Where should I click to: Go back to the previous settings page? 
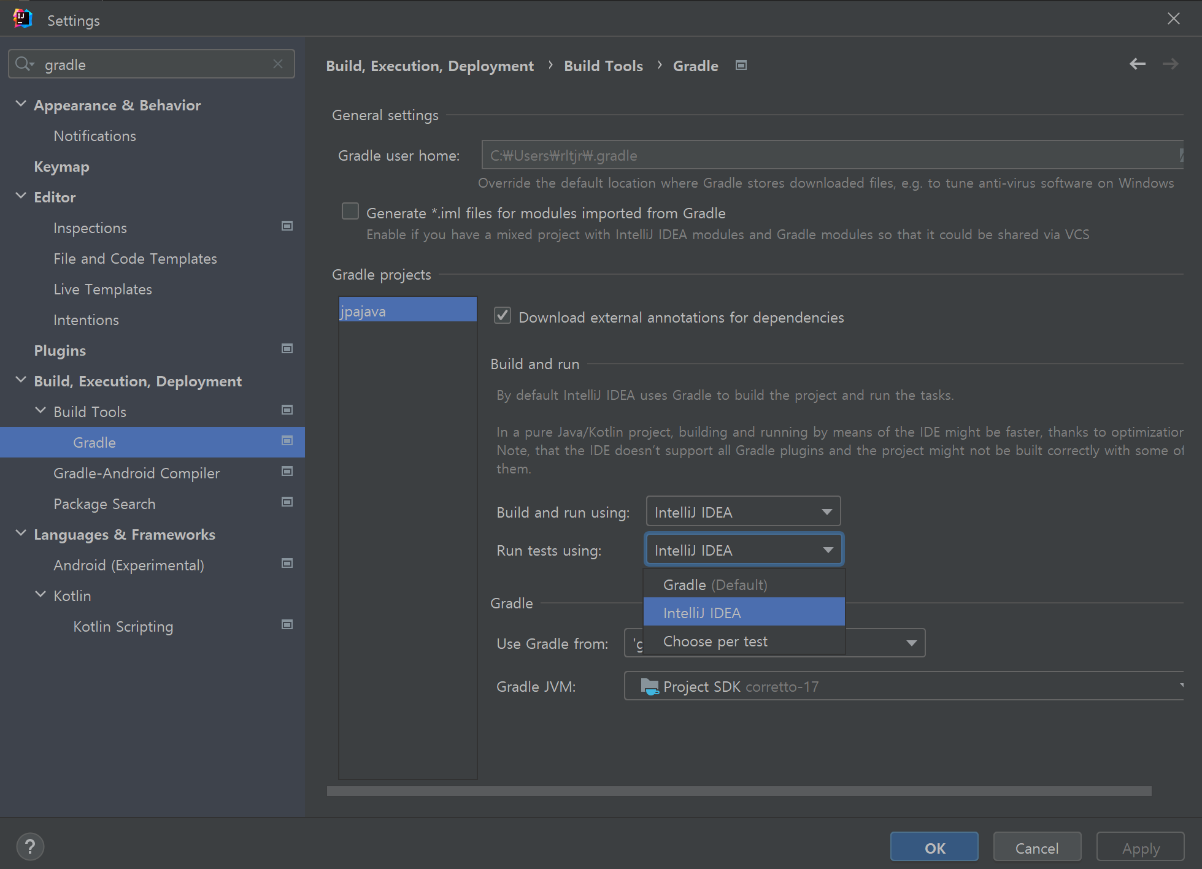(1138, 64)
